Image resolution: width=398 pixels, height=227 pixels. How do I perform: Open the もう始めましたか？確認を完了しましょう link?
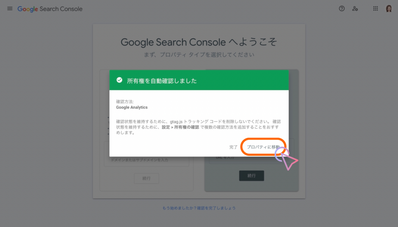pyautogui.click(x=199, y=208)
